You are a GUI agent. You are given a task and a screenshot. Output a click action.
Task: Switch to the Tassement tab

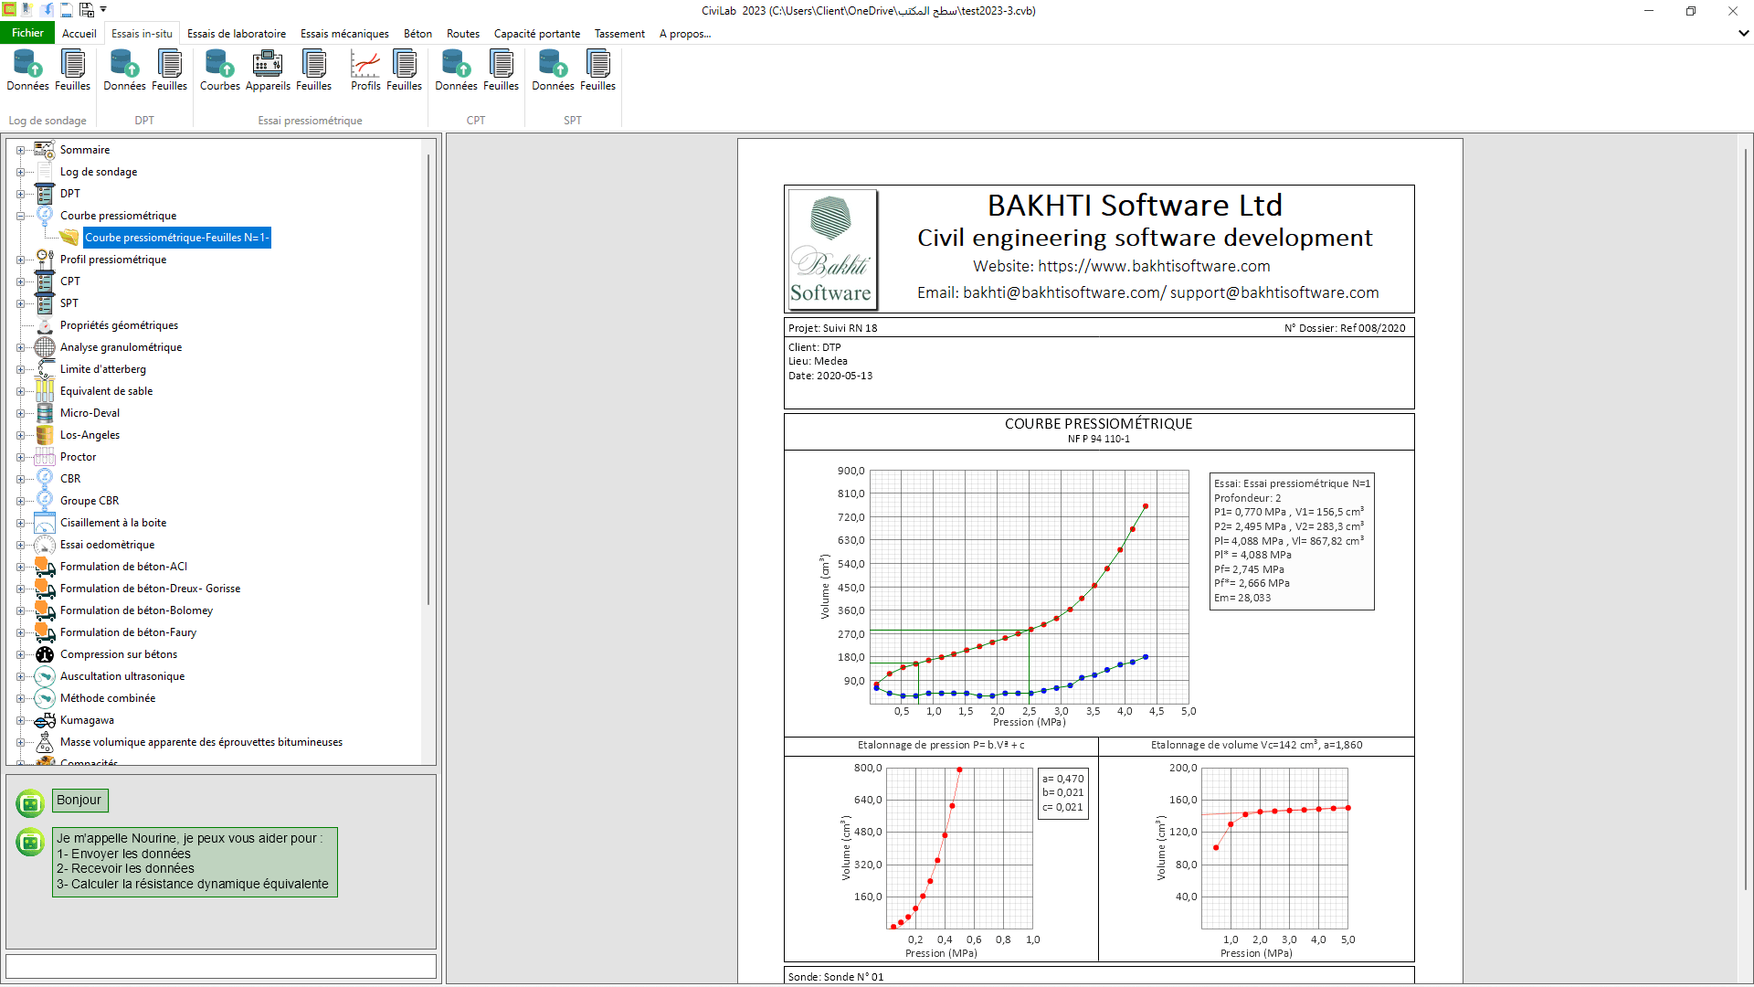tap(619, 34)
